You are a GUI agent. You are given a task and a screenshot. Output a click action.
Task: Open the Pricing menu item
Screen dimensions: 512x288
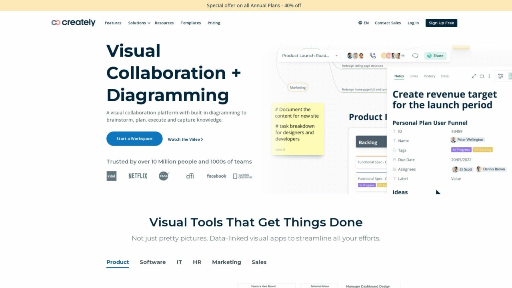214,23
